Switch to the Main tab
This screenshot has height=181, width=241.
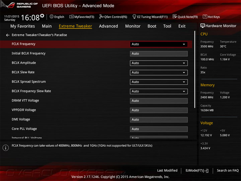[47, 26]
